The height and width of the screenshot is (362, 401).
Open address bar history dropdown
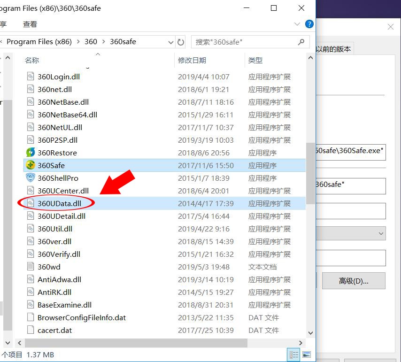pos(171,42)
